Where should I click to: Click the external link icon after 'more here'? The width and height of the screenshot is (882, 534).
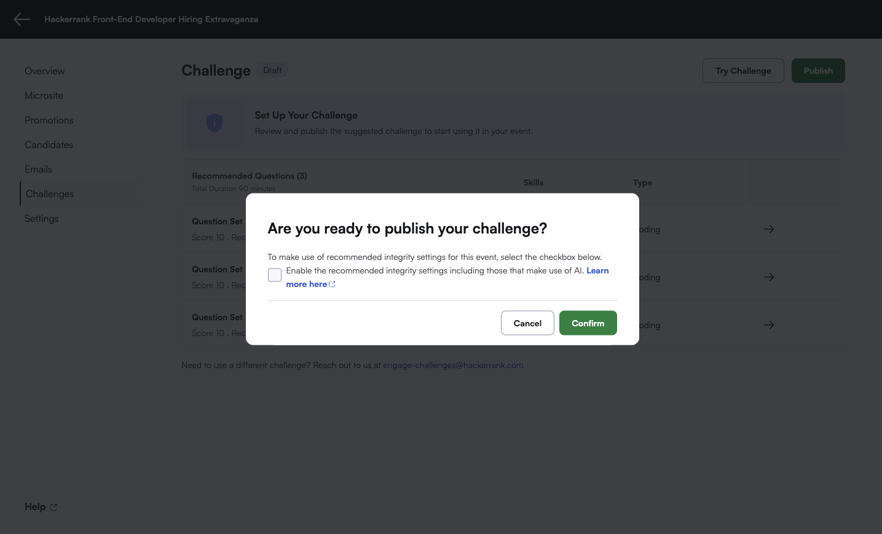point(333,285)
